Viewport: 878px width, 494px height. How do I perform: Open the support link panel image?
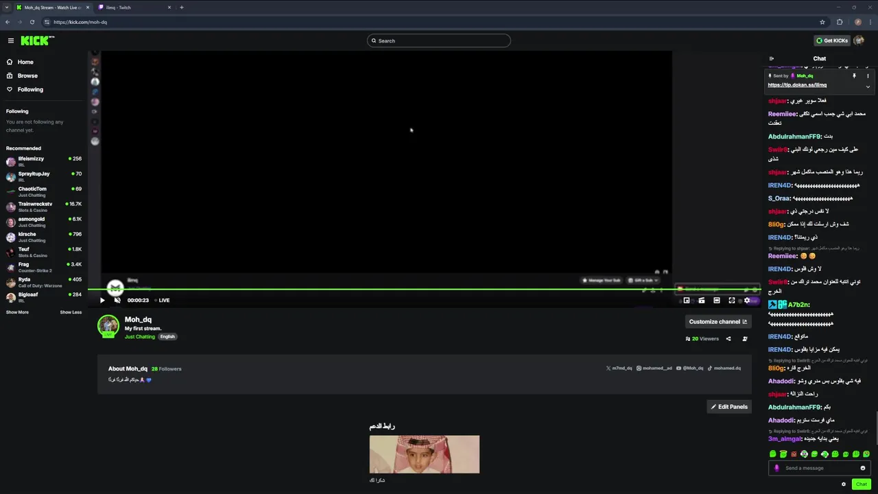pyautogui.click(x=425, y=454)
